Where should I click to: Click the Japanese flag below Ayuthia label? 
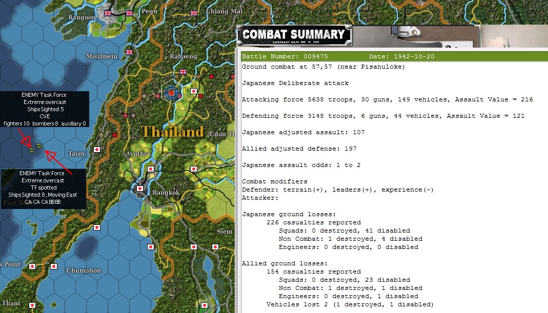pyautogui.click(x=151, y=169)
